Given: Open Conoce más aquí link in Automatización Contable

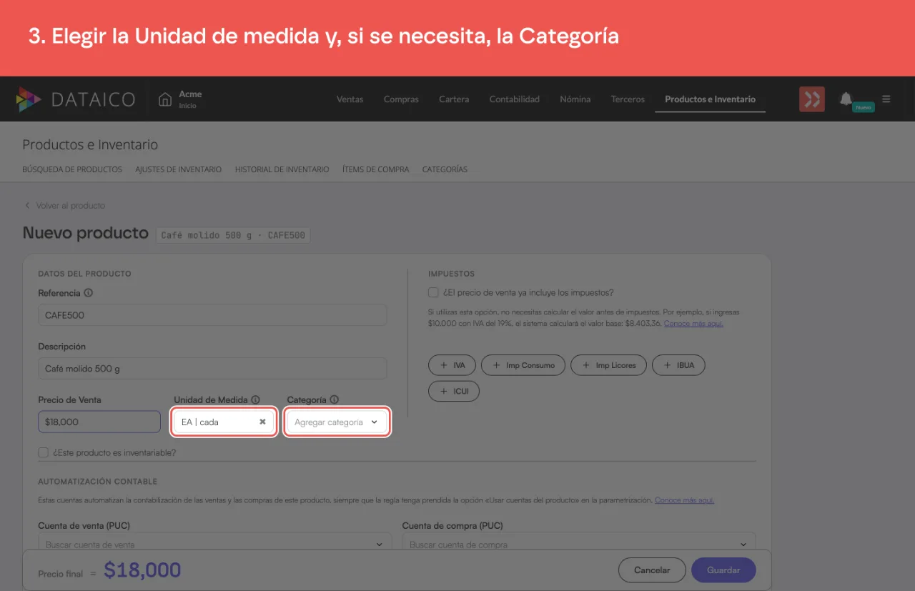Looking at the screenshot, I should (684, 500).
